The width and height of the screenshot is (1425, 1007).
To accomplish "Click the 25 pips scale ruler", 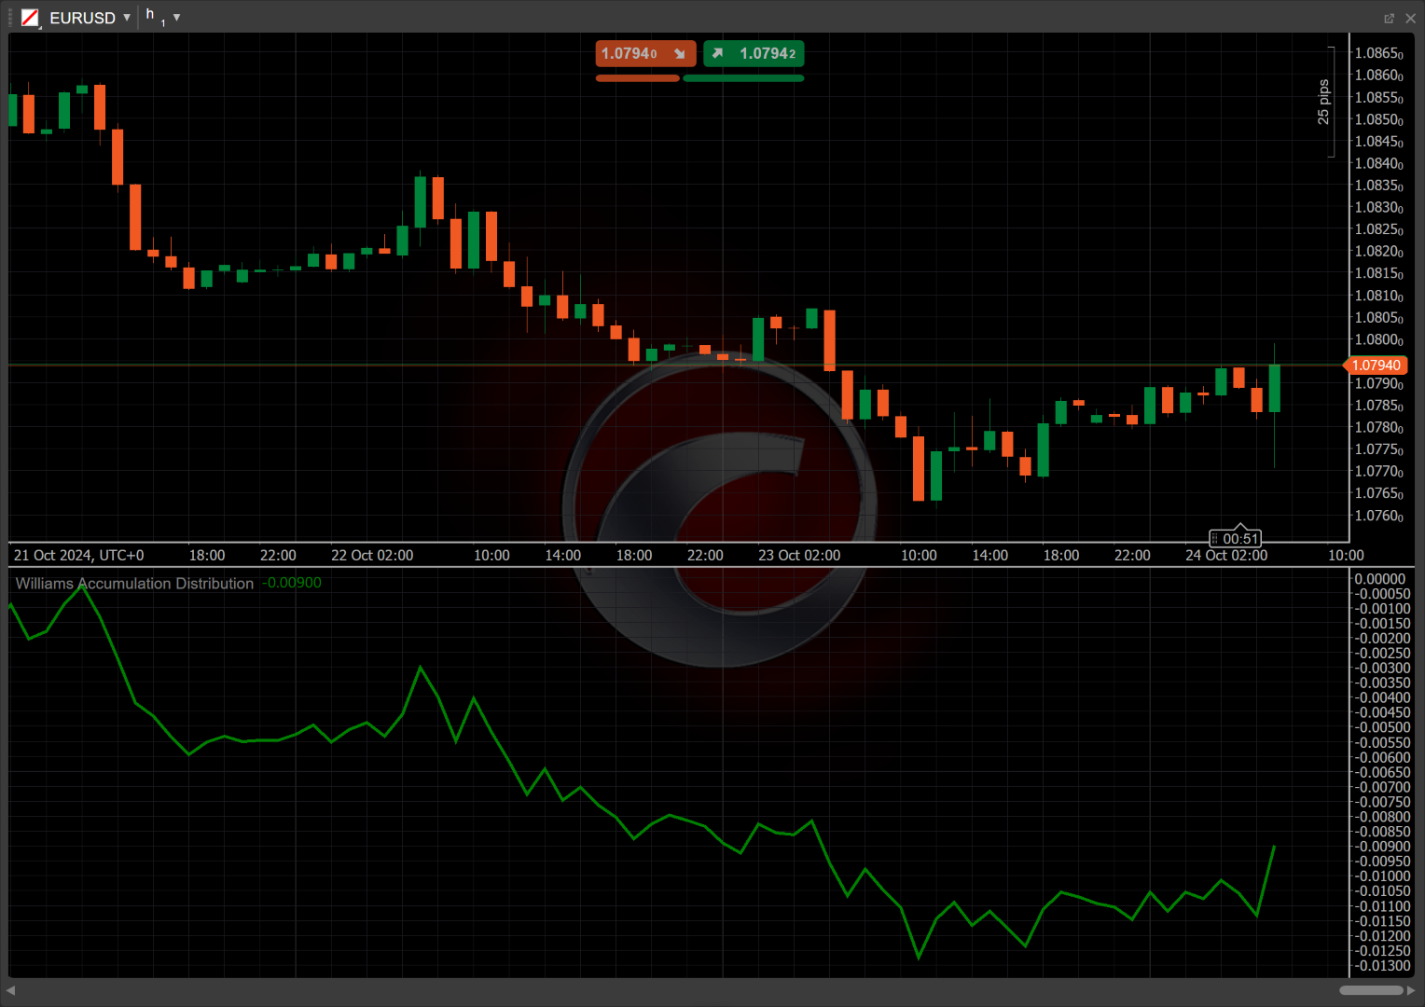I will pos(1325,102).
